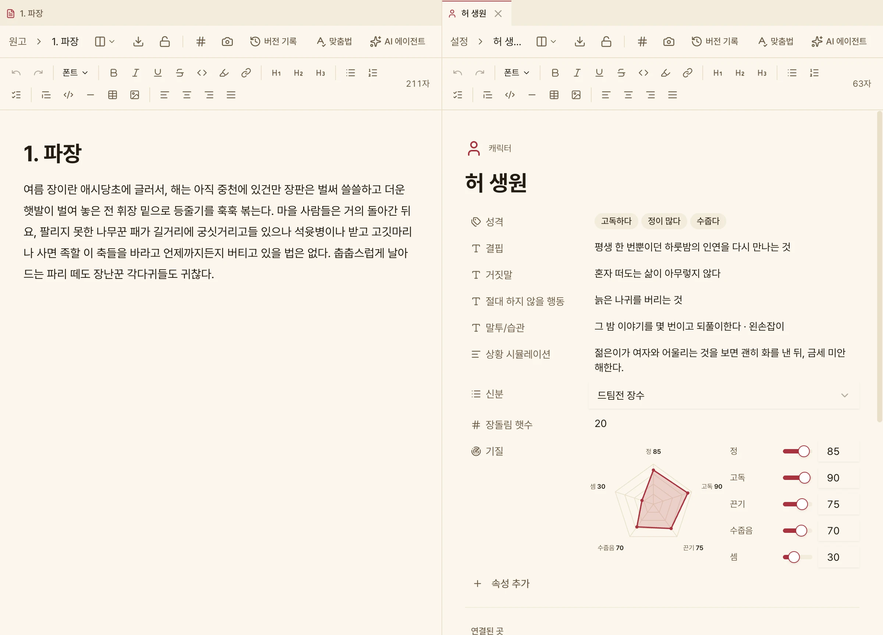Open 버전 기록 in the left pane
Viewport: 883px width, 635px height.
click(273, 41)
